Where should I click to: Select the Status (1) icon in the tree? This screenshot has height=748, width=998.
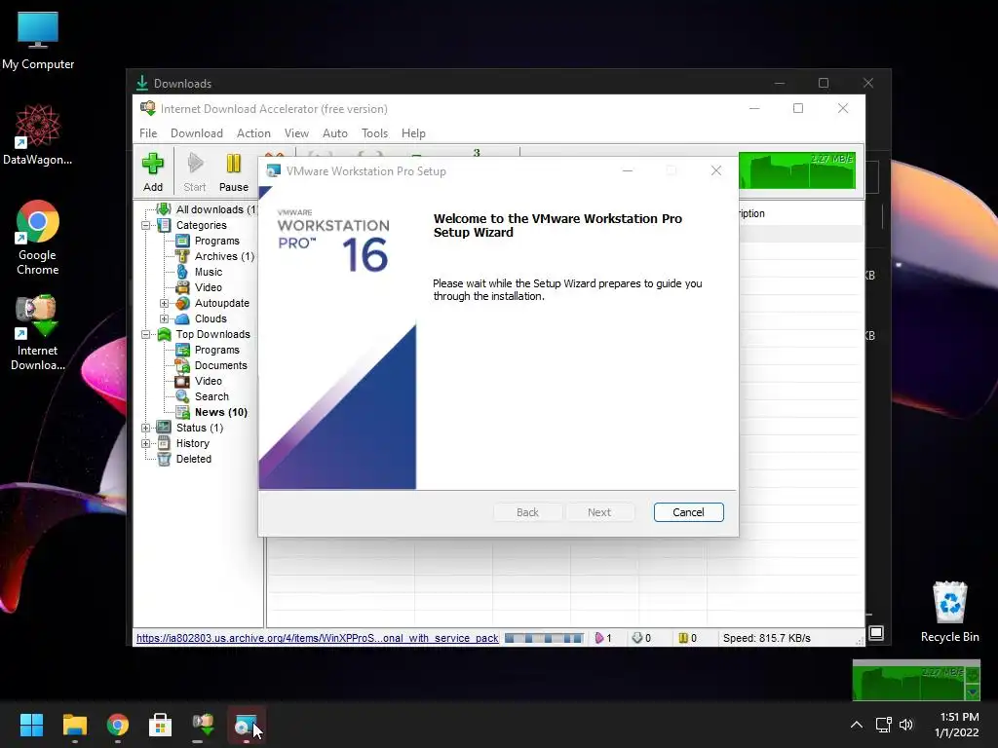[x=164, y=428]
